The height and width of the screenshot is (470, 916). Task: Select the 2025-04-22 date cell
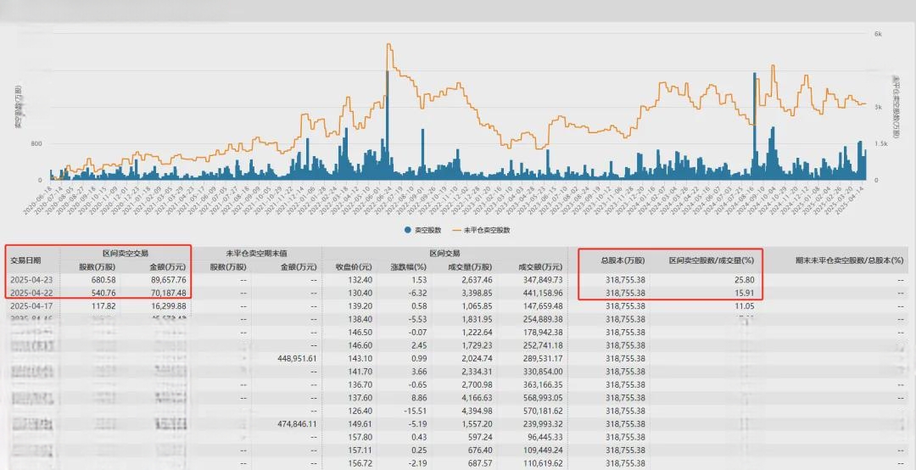point(31,293)
